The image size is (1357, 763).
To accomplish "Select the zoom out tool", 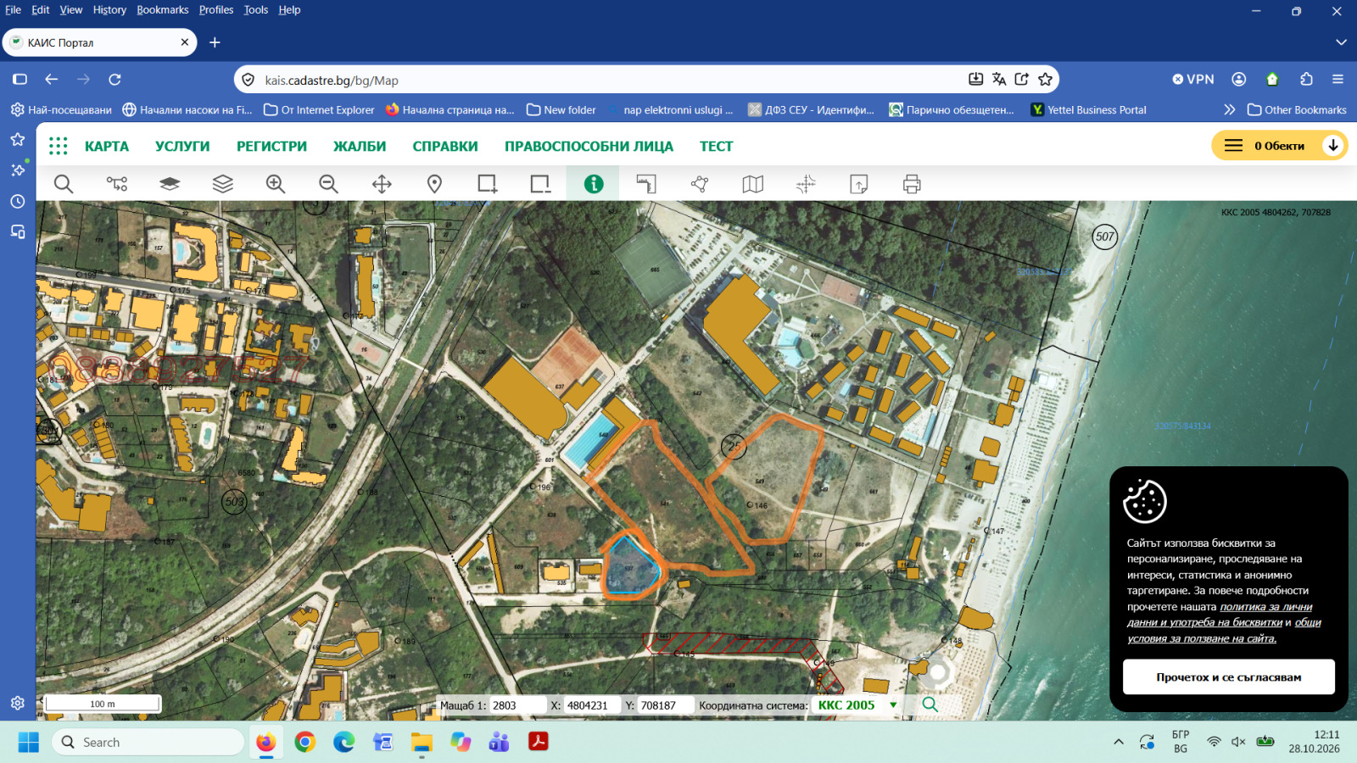I will [329, 184].
